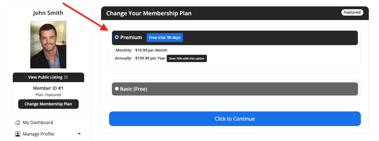Image resolution: width=379 pixels, height=141 pixels.
Task: Click the blue Click to Continue button
Action: point(235,119)
